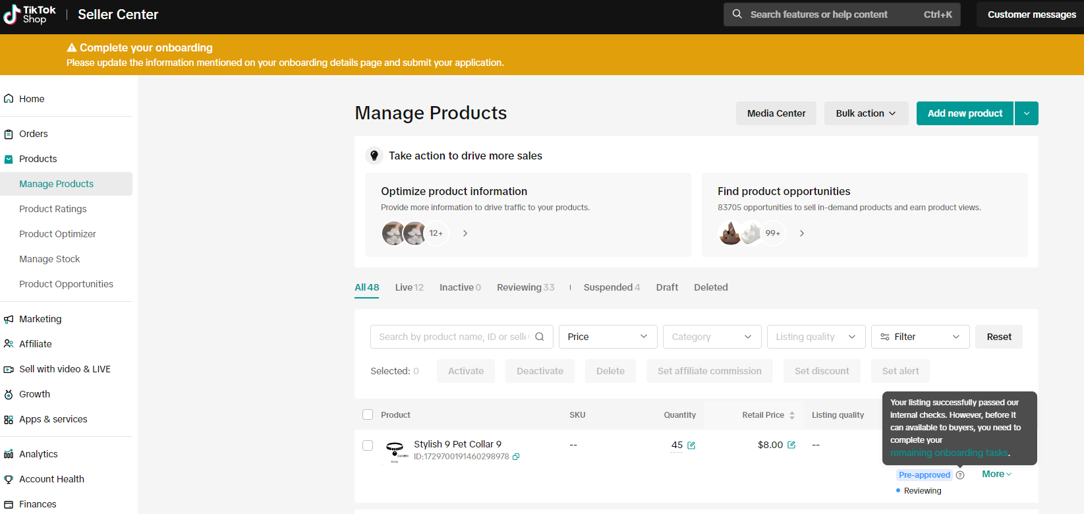Expand the Category dropdown
1084x514 pixels.
pos(712,337)
